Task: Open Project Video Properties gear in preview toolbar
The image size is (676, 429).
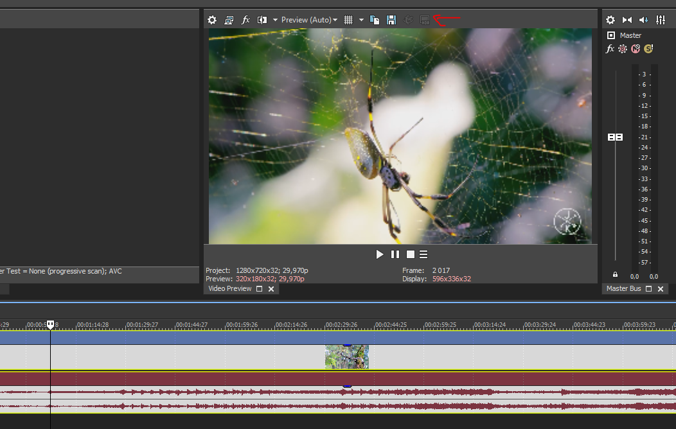Action: (x=212, y=20)
